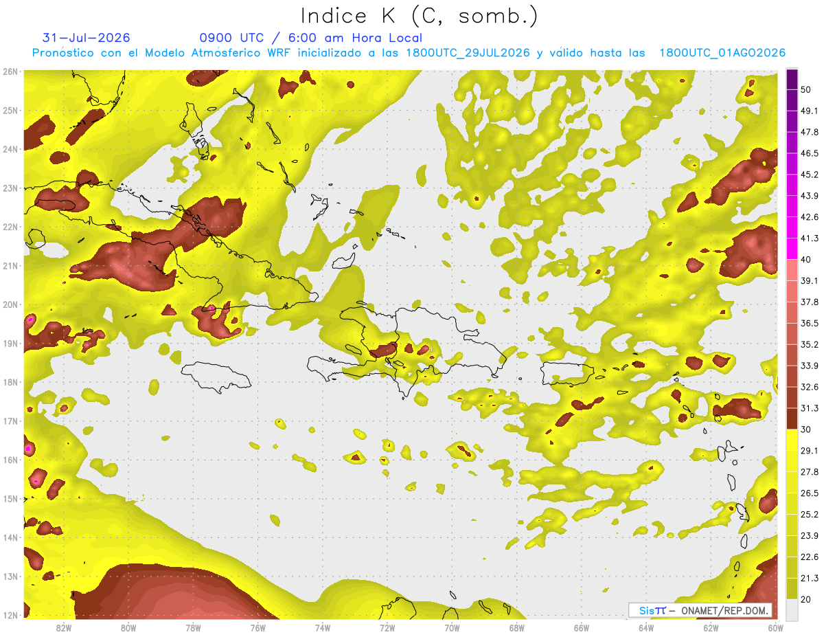Click the colorbar value "23.9"

click(x=809, y=535)
